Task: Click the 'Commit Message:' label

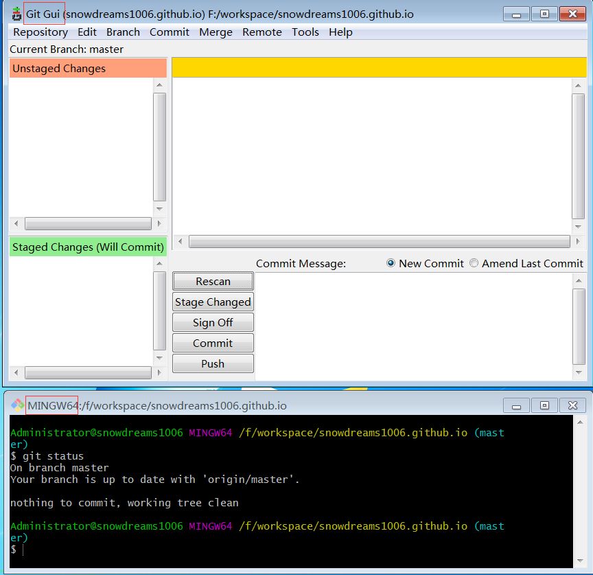Action: pos(301,264)
